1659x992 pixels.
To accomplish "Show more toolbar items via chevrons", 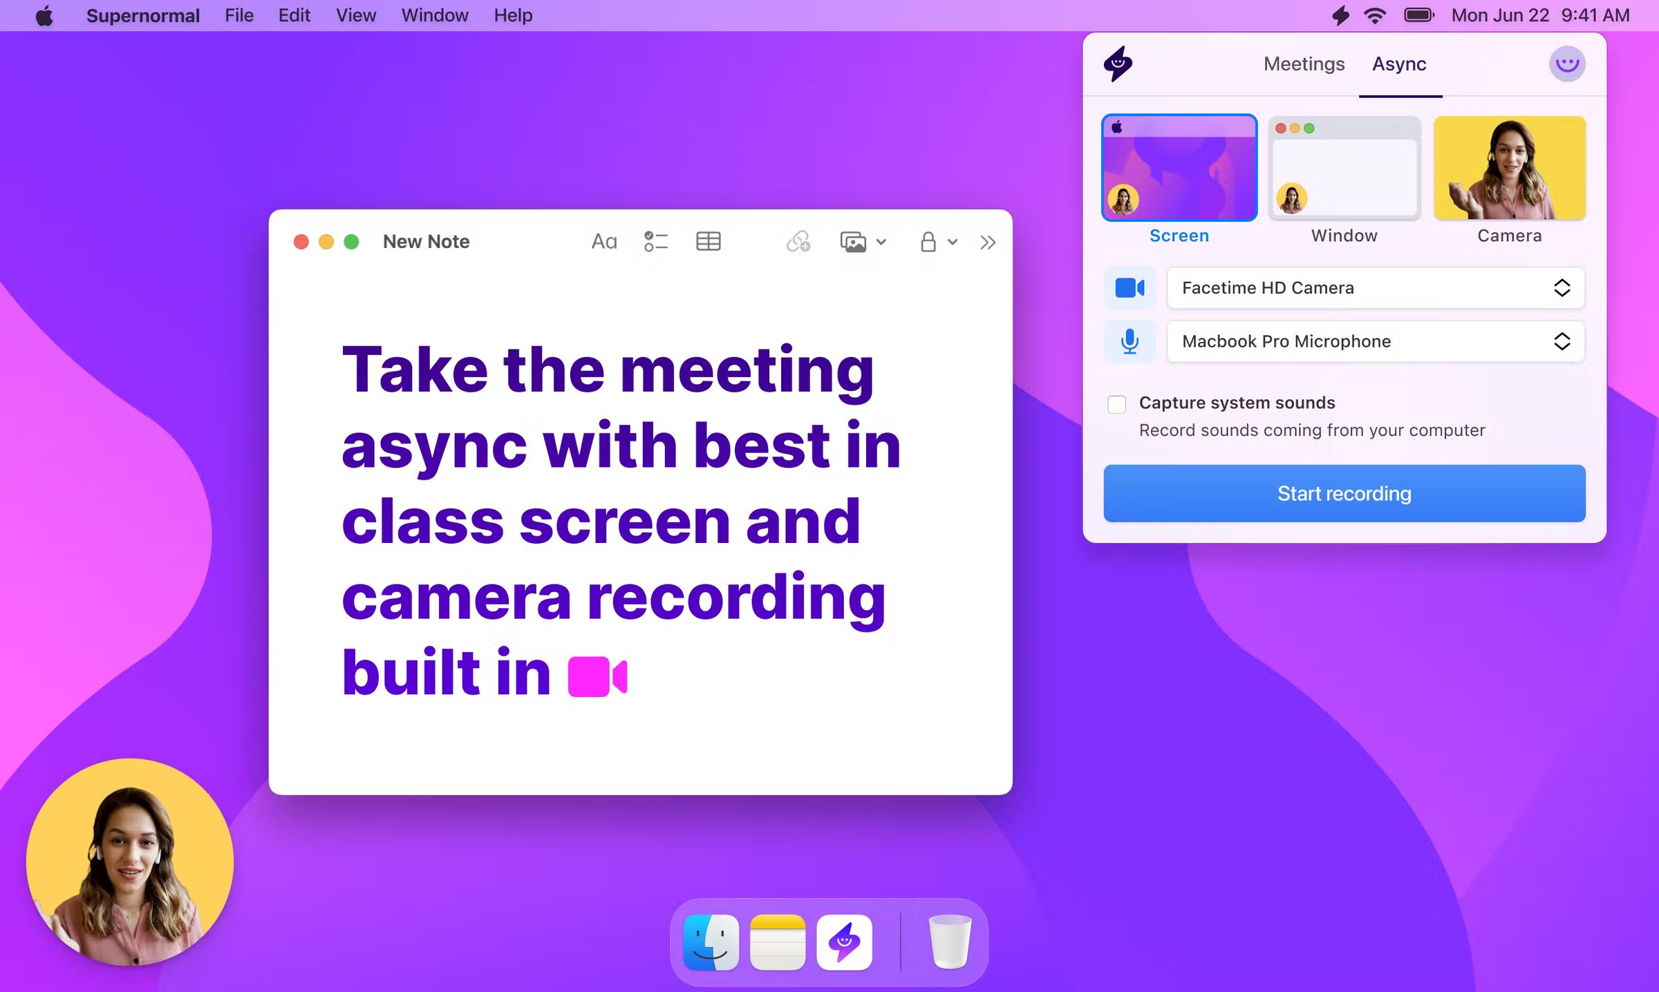I will click(x=988, y=242).
